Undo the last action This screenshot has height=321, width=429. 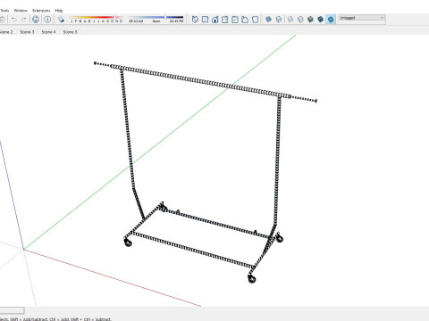coord(14,20)
